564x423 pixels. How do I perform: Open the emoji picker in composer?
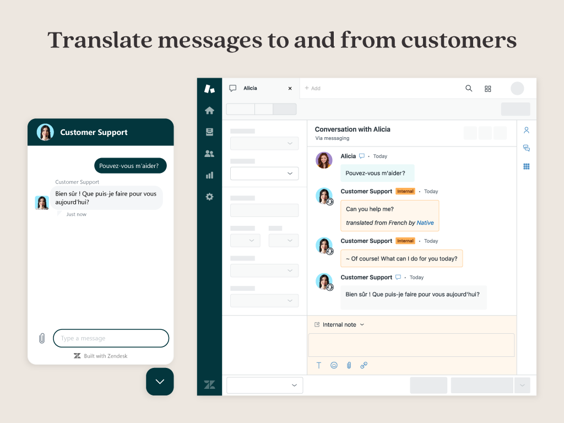(x=334, y=365)
